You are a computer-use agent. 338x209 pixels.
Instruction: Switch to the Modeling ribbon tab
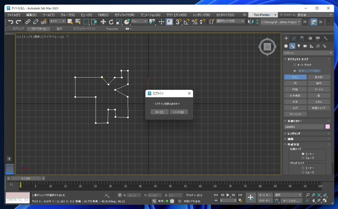[18, 29]
